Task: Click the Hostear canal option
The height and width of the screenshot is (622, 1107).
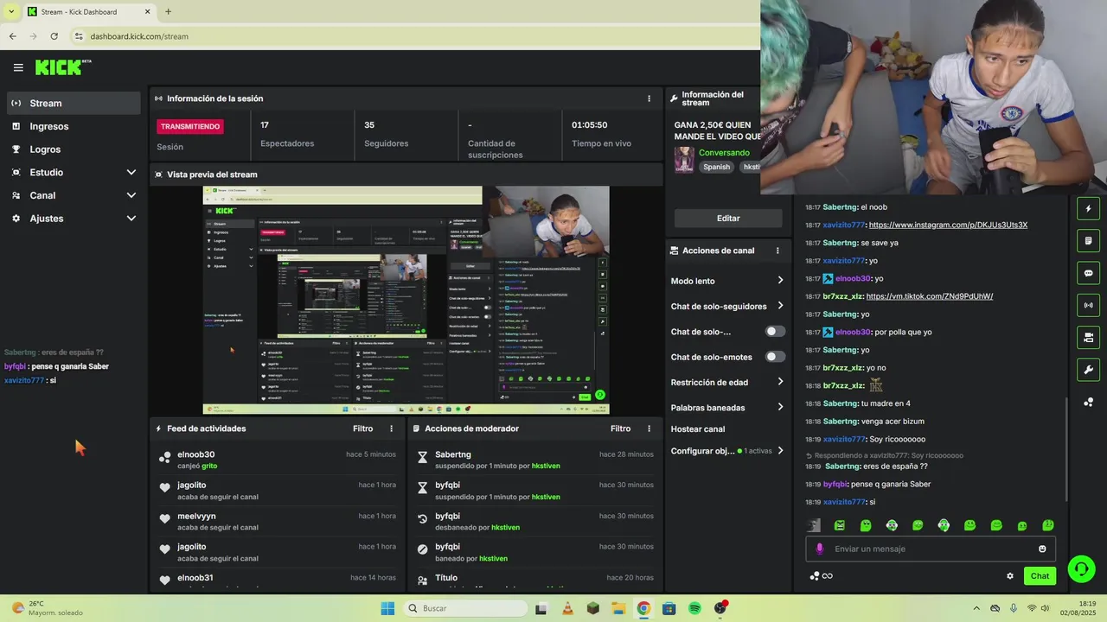Action: [697, 429]
